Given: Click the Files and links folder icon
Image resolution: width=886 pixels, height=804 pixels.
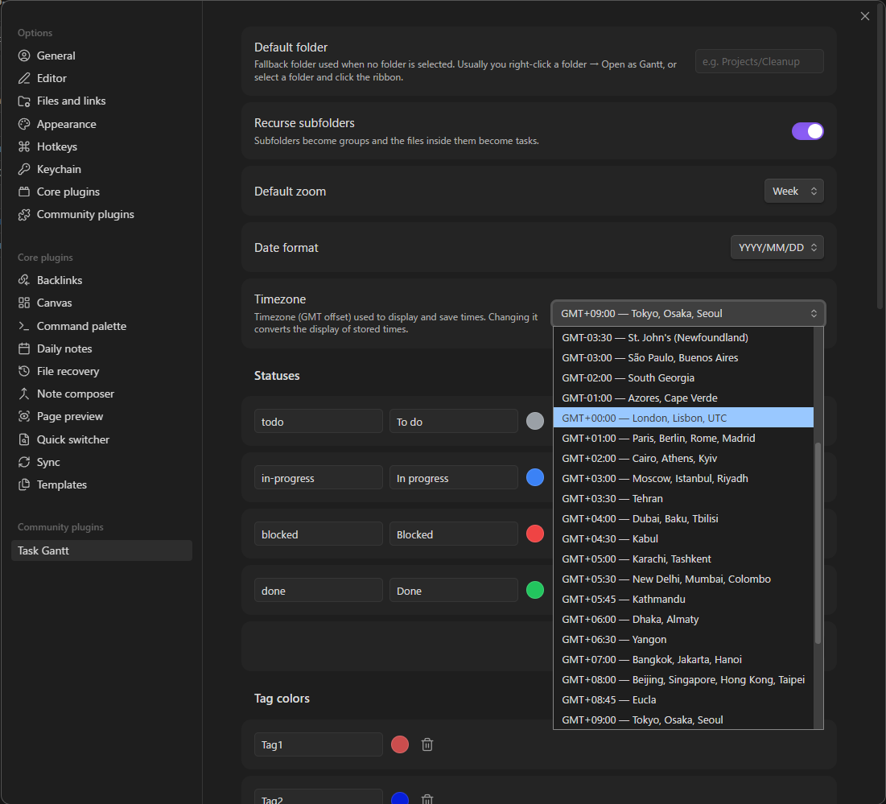Looking at the screenshot, I should tap(23, 101).
